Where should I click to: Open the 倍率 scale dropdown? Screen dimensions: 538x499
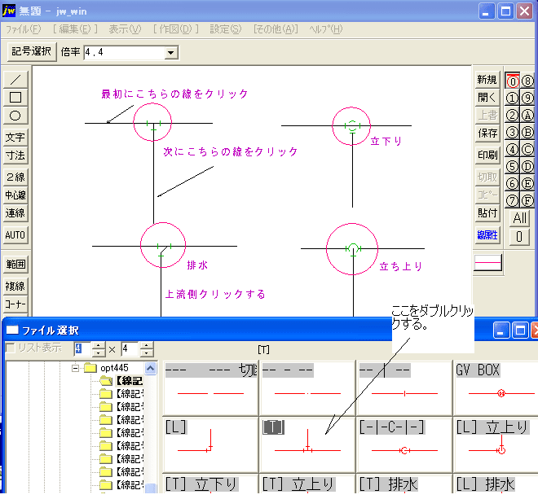tap(171, 53)
